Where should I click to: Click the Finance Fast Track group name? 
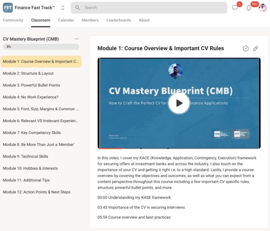pyautogui.click(x=34, y=8)
